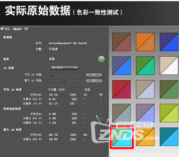Screen dimensions: 179x157
Task: Click the (2) count beside 1.54
Action: coord(74,123)
